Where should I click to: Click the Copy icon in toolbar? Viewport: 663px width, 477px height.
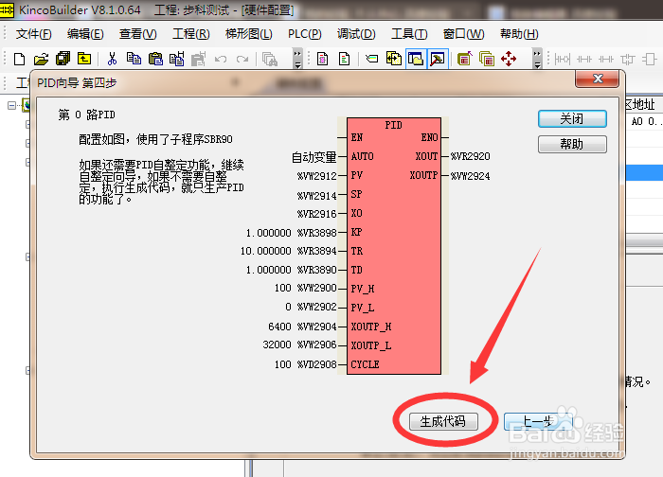coord(134,59)
